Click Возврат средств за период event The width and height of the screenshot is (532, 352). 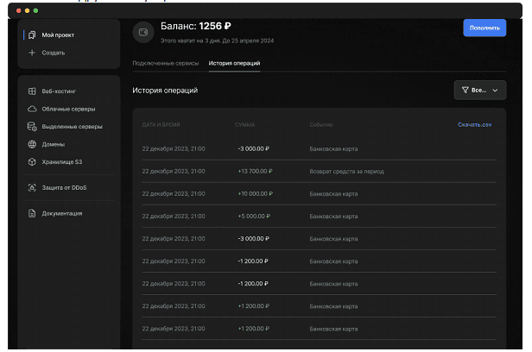coord(347,172)
